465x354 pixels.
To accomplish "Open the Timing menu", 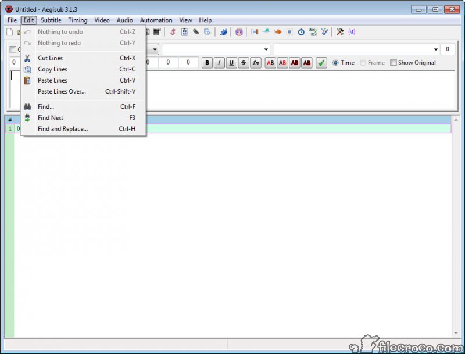I will point(78,20).
